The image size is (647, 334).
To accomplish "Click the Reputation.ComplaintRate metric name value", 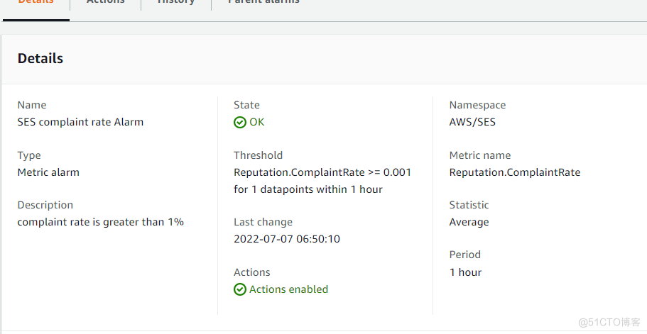I will click(515, 172).
